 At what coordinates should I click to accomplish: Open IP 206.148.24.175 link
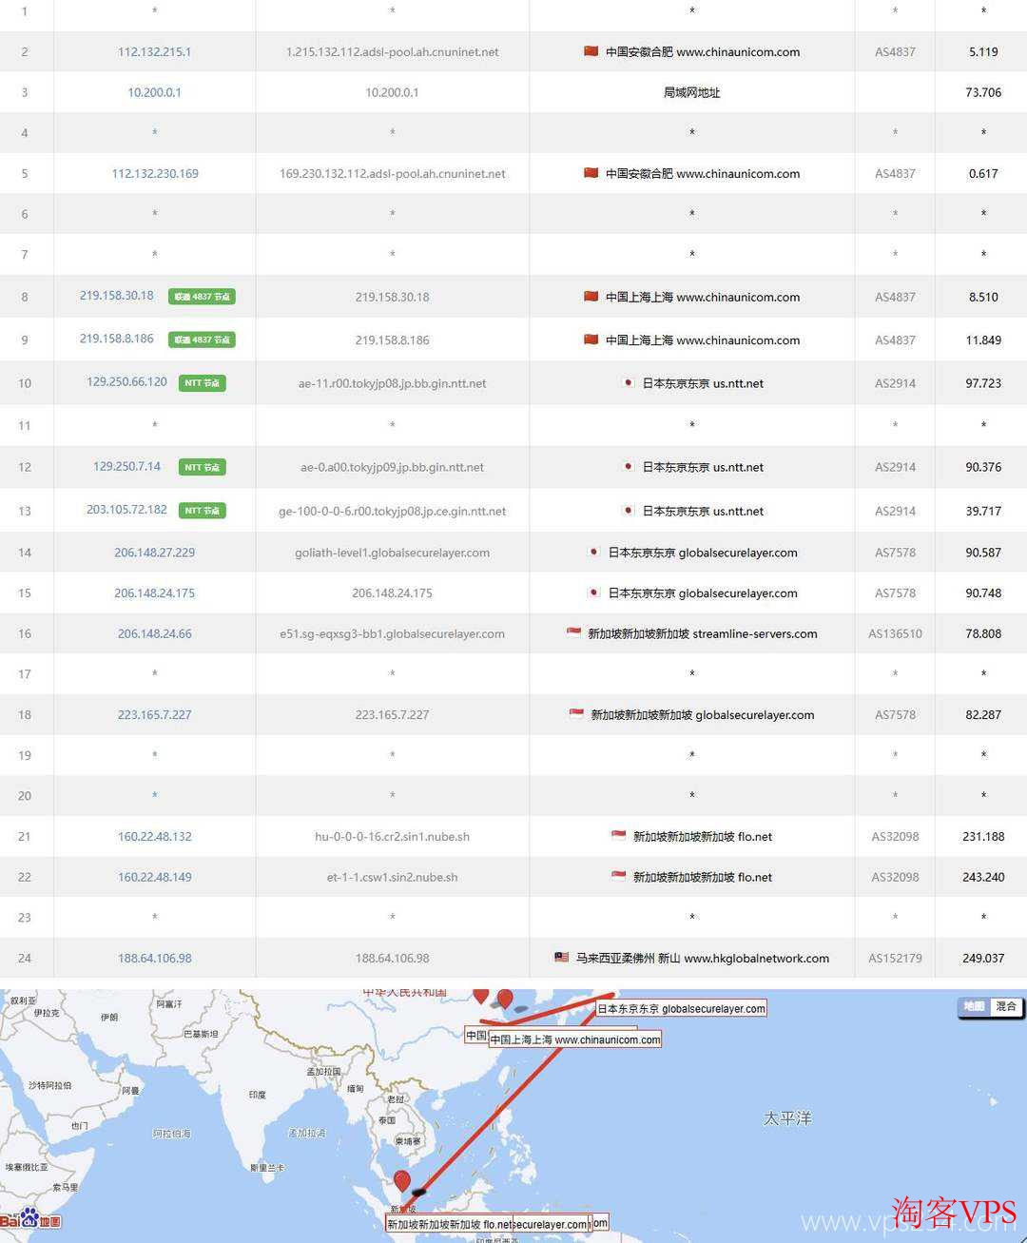(x=154, y=592)
